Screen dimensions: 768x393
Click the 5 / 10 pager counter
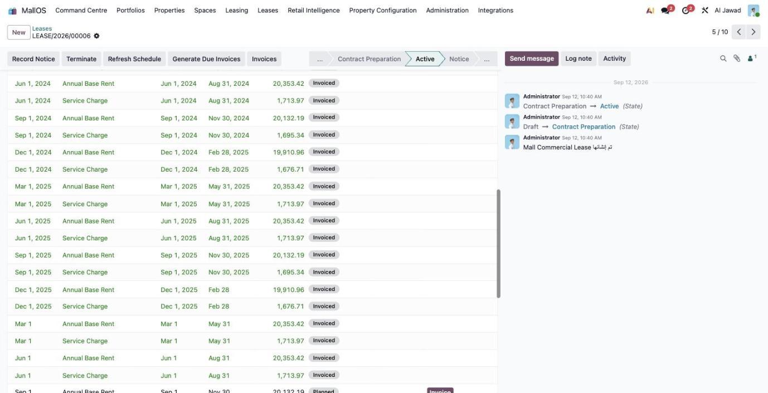(720, 32)
